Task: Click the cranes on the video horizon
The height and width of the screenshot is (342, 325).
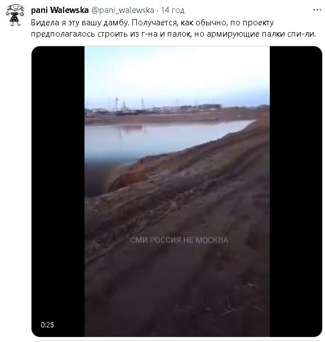Action: (128, 105)
